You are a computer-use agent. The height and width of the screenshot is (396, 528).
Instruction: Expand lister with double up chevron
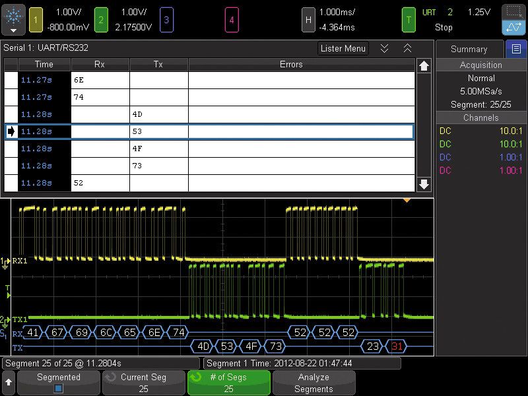point(407,48)
